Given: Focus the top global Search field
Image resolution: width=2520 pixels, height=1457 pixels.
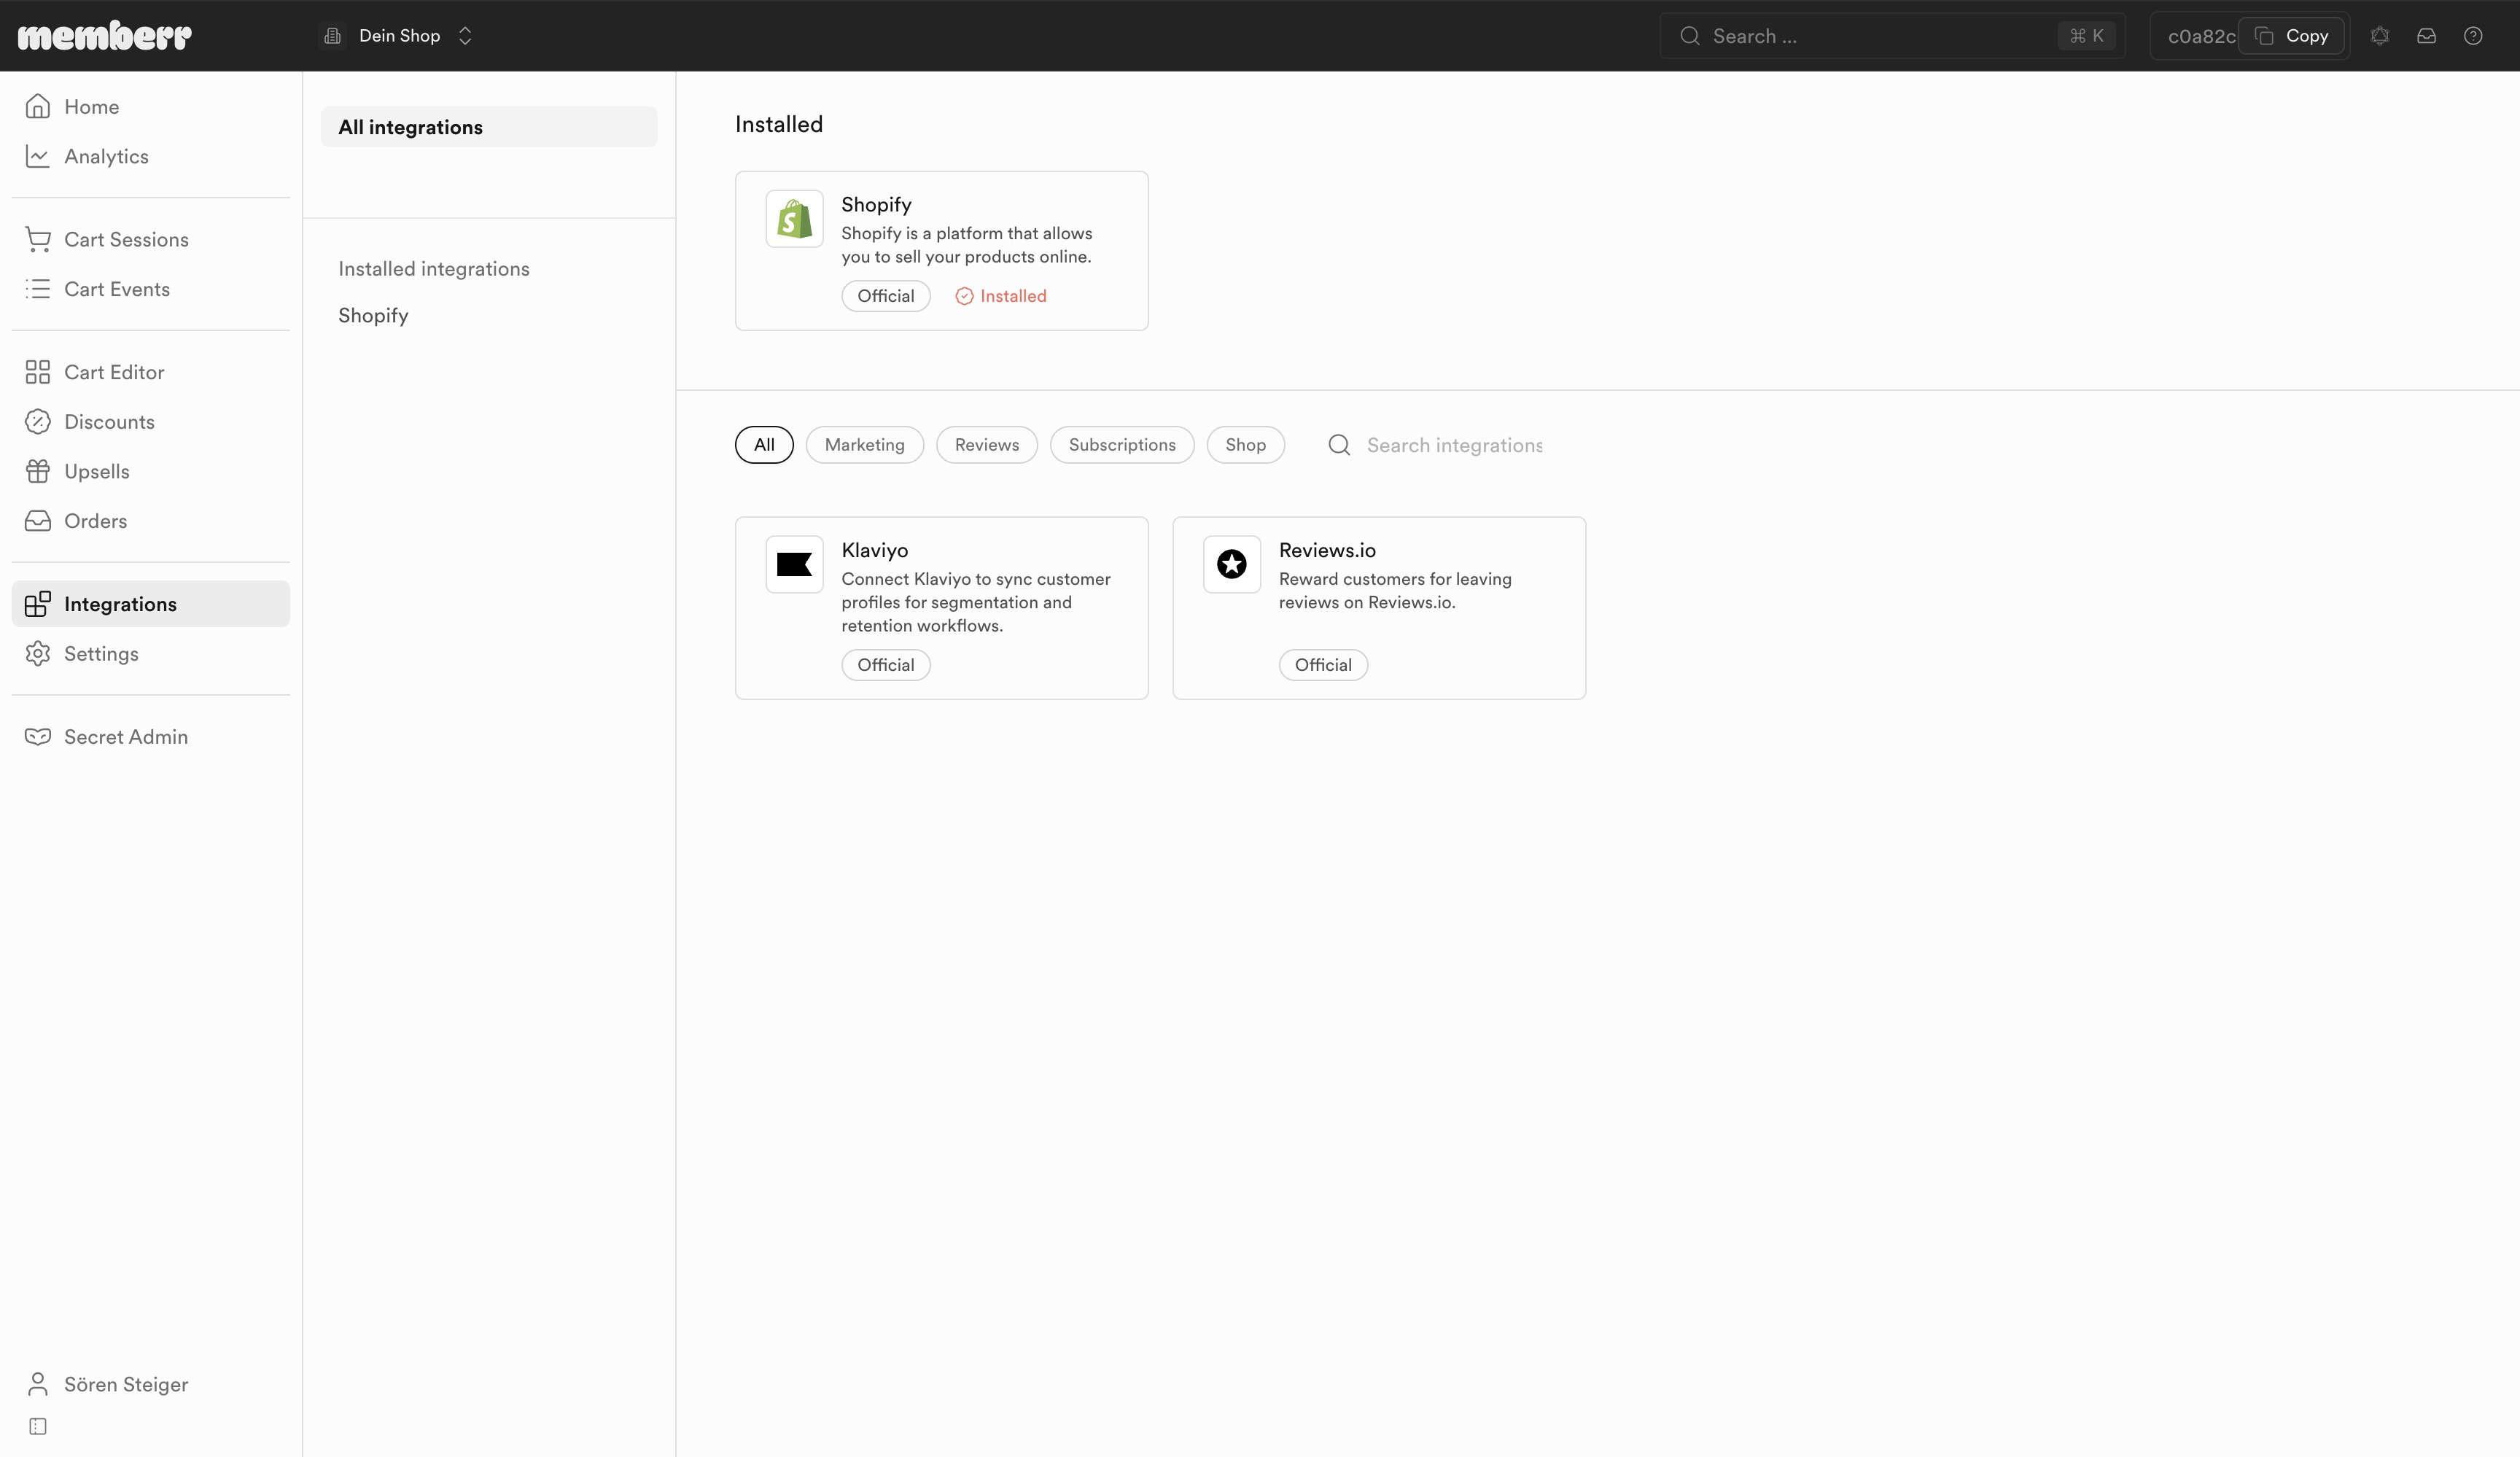Looking at the screenshot, I should [x=1892, y=36].
